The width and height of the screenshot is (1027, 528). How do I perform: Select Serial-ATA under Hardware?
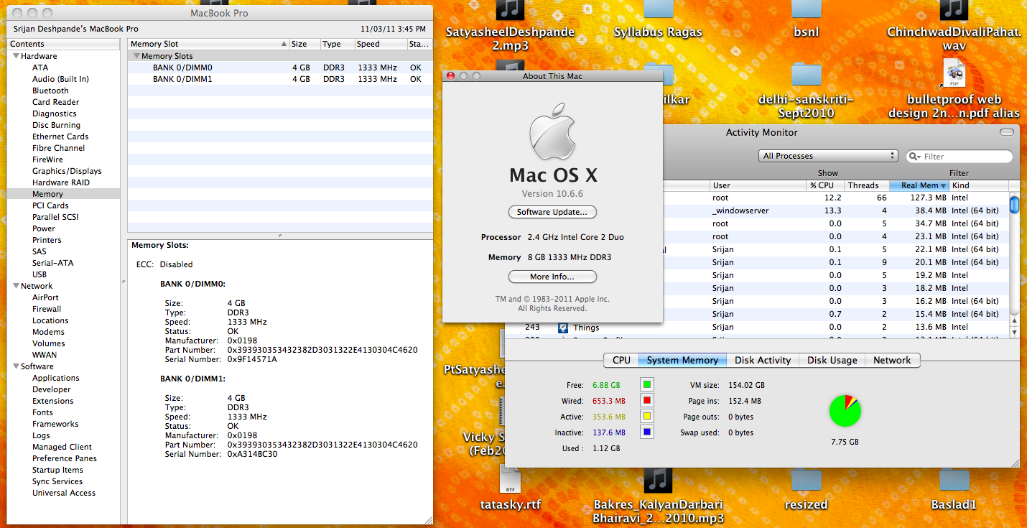click(x=52, y=263)
